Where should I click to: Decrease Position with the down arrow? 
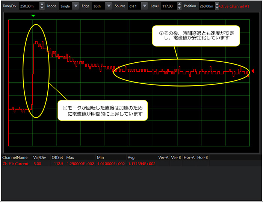(x=217, y=8)
